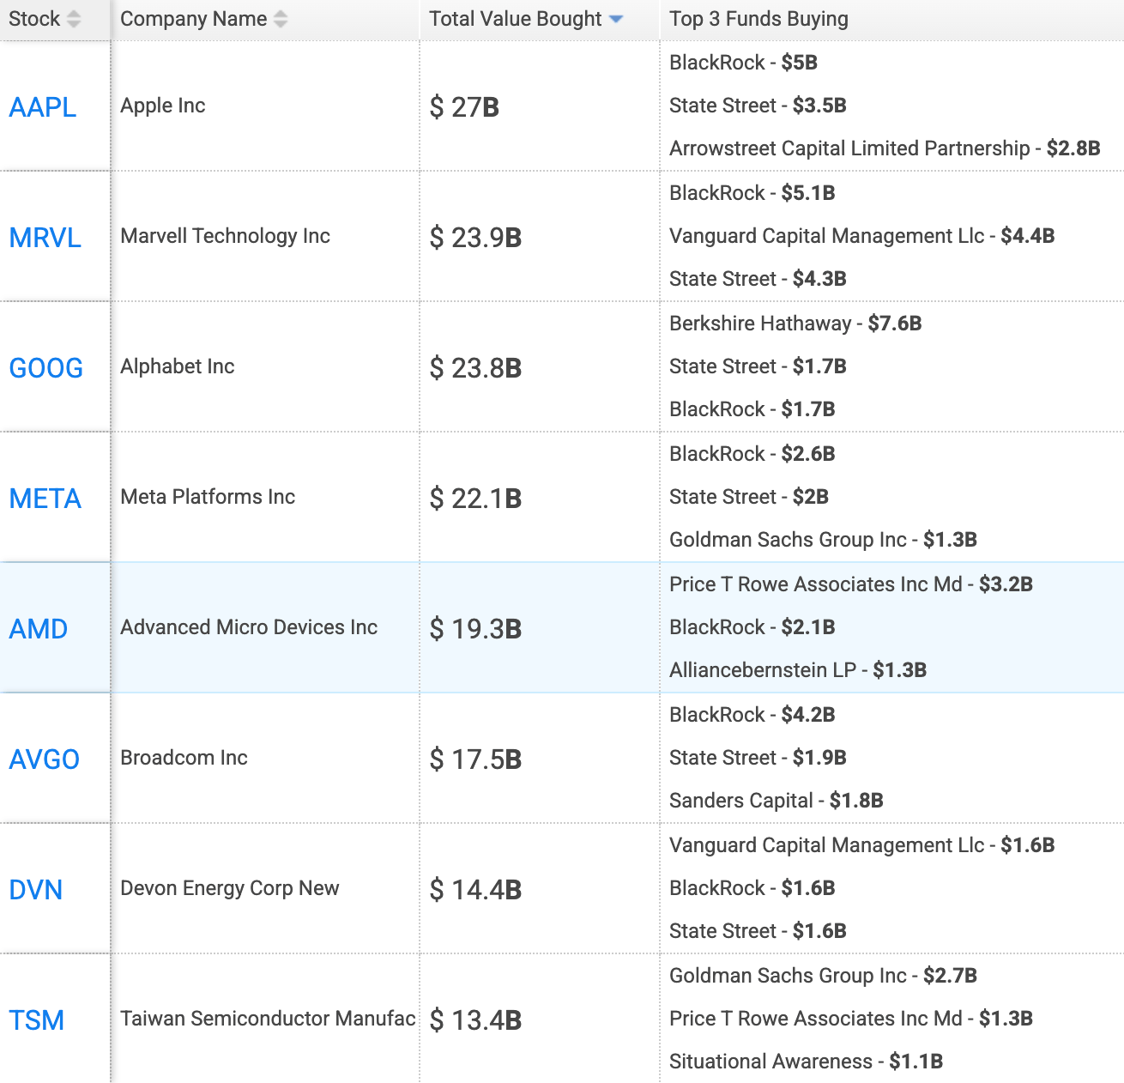The height and width of the screenshot is (1083, 1124).
Task: Click State Street - $1.6B entry
Action: tap(758, 931)
